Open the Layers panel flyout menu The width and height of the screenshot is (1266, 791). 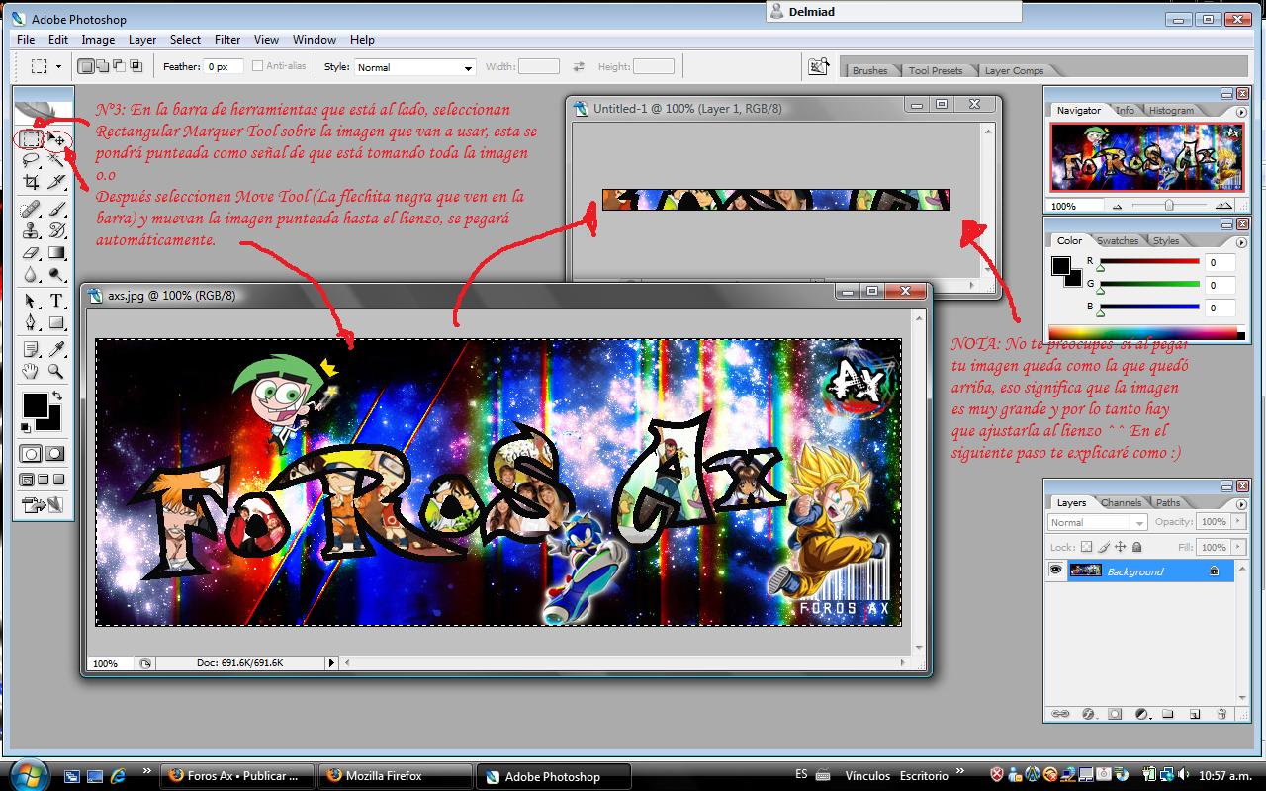coord(1241,505)
